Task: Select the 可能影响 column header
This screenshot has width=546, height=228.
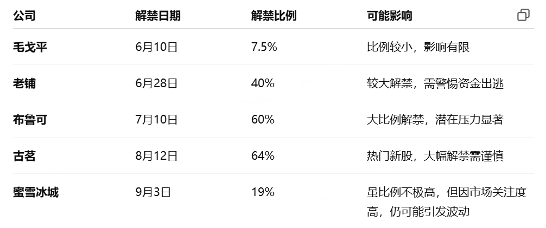Action: click(389, 16)
